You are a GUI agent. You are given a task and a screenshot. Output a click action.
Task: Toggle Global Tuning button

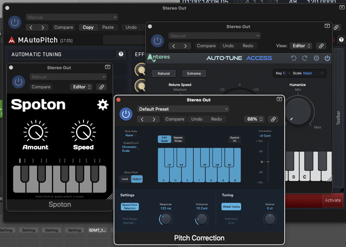pos(231,207)
